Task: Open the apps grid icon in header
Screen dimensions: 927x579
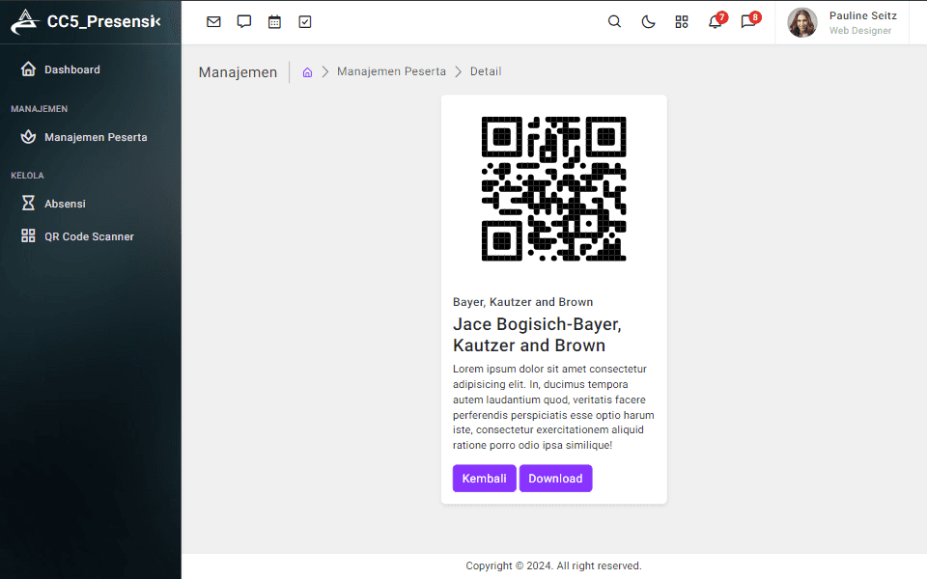Action: pos(682,22)
